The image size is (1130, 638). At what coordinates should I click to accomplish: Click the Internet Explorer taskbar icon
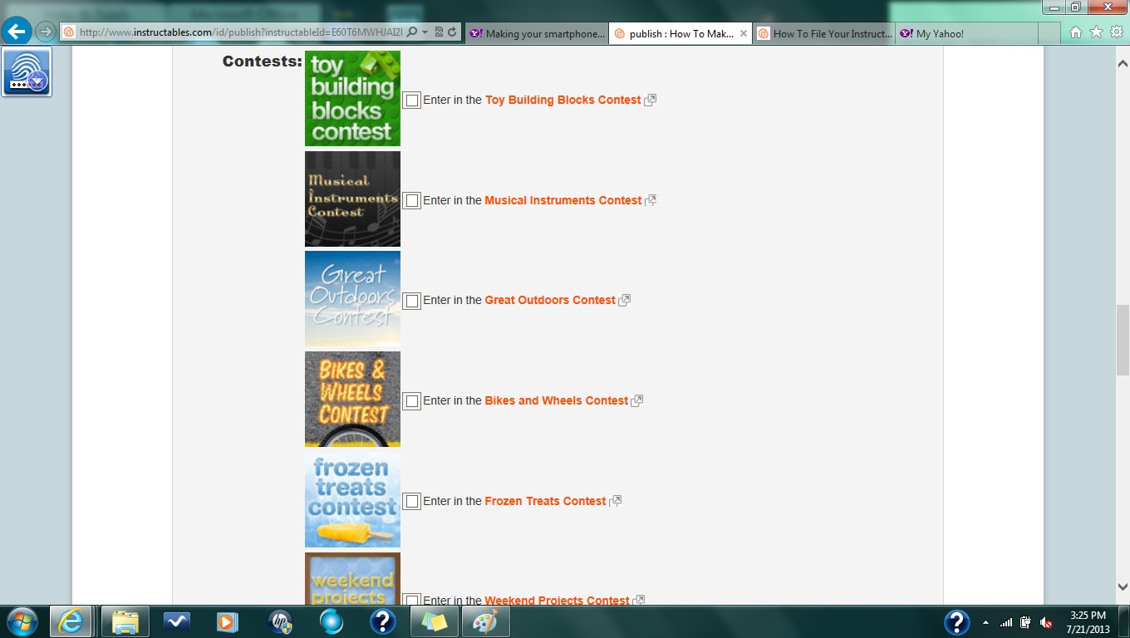71,621
